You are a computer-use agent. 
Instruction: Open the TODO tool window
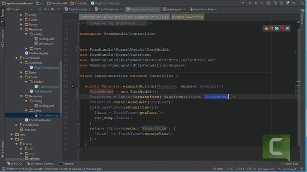14,163
